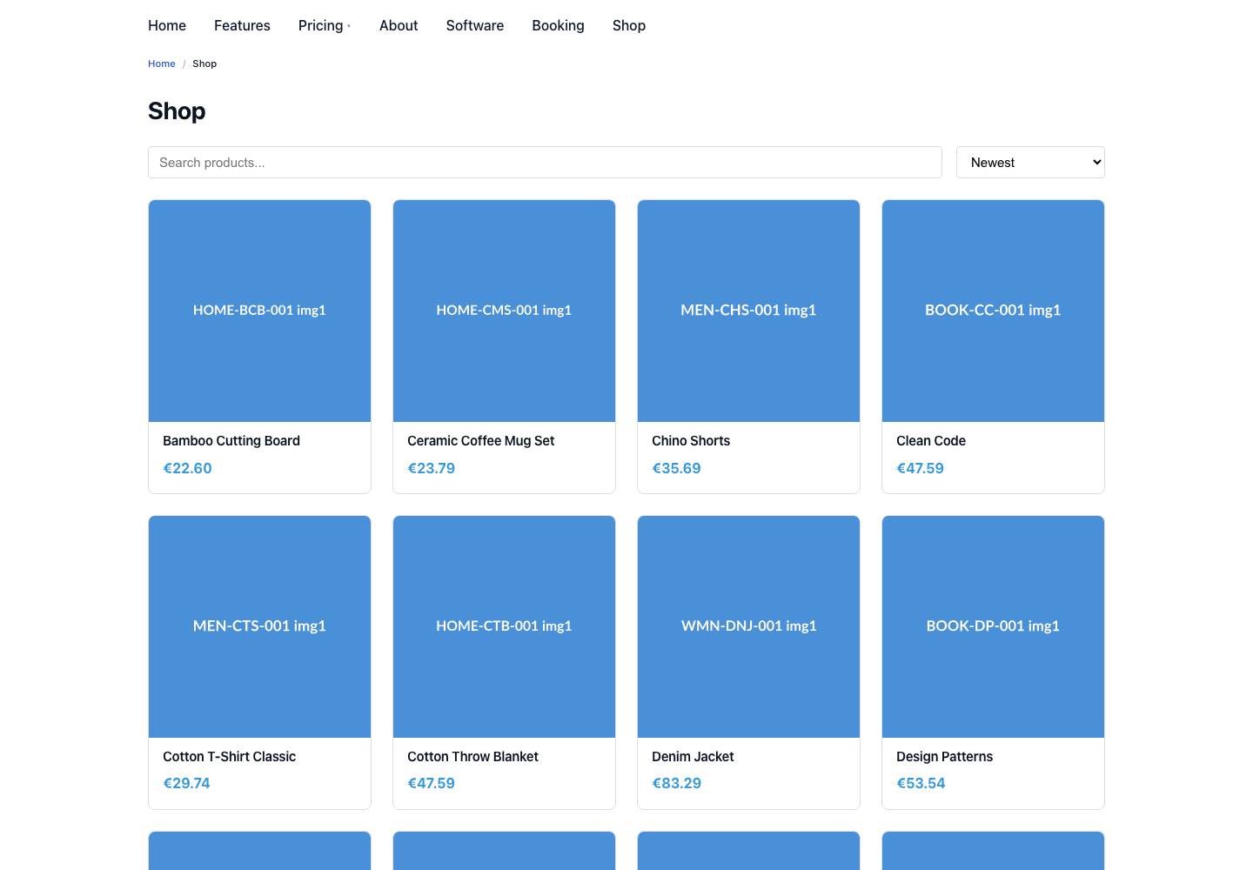Open the WMN-DNJ-001 product image
1253x870 pixels.
(748, 627)
